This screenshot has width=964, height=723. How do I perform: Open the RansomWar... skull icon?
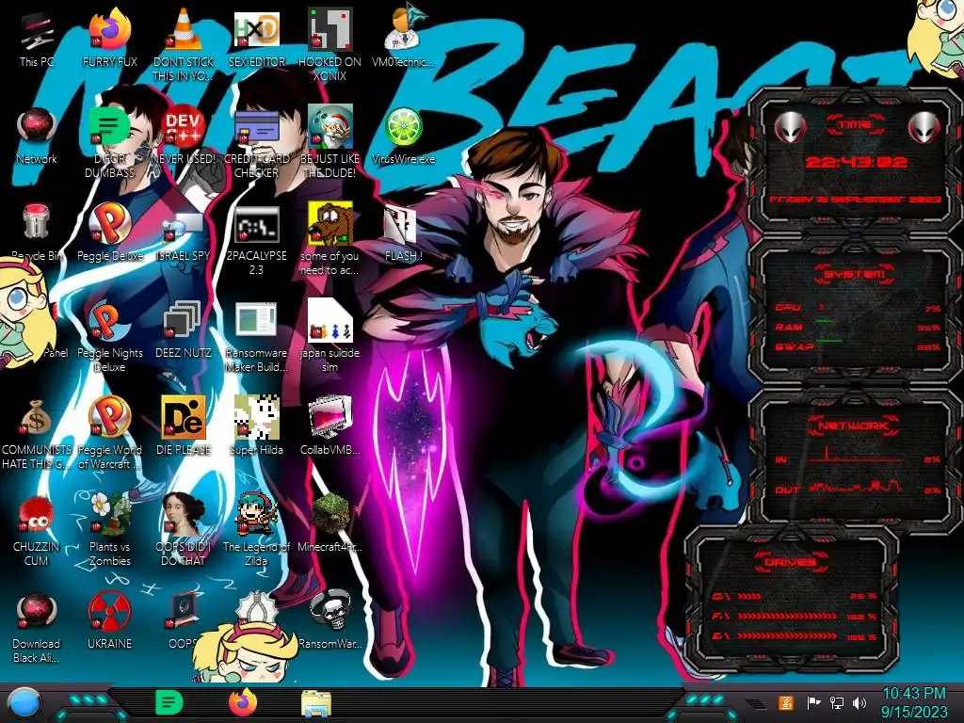tap(330, 619)
